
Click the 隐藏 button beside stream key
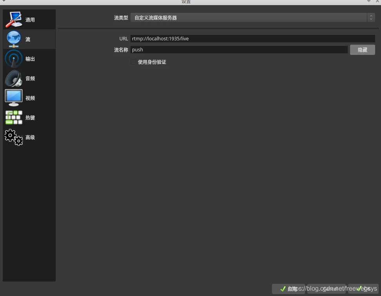coord(362,50)
